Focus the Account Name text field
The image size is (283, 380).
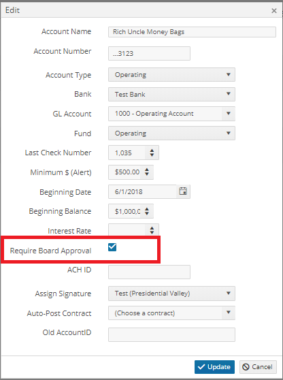(192, 32)
